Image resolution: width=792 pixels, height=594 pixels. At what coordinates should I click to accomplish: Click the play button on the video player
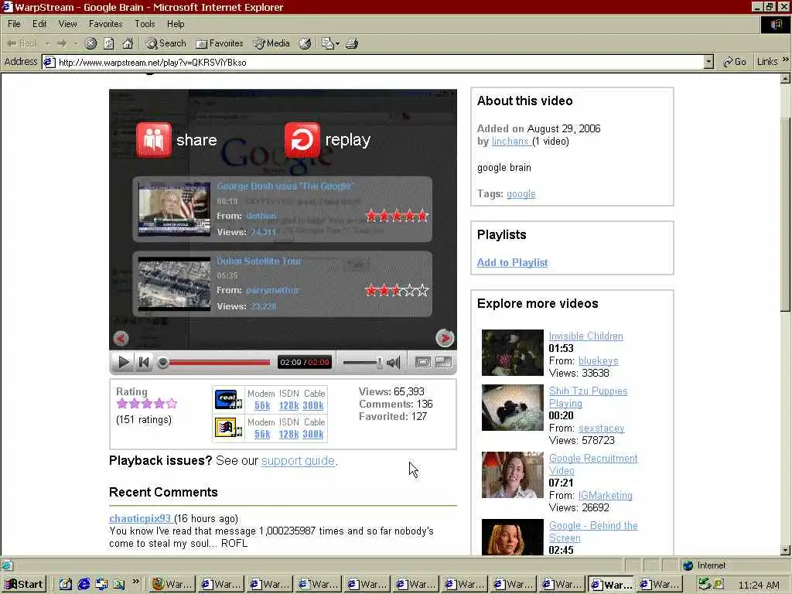pos(123,362)
